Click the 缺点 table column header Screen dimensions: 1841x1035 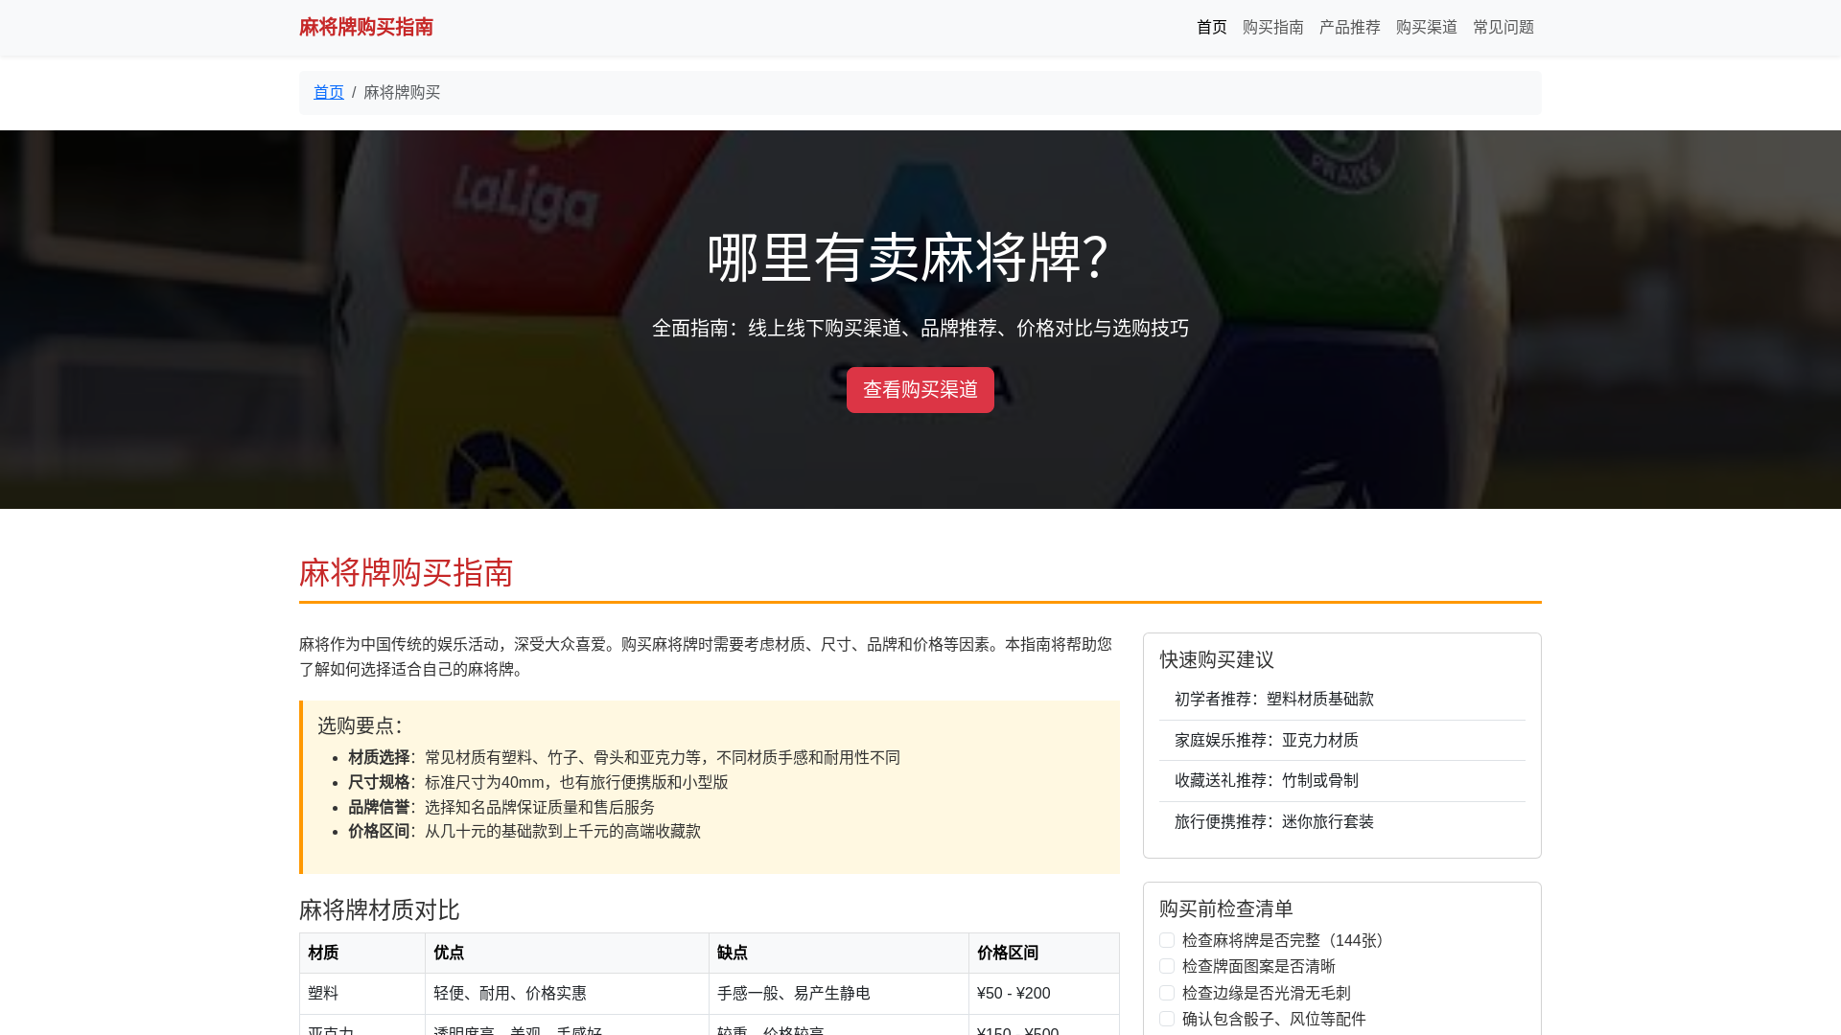pos(839,953)
